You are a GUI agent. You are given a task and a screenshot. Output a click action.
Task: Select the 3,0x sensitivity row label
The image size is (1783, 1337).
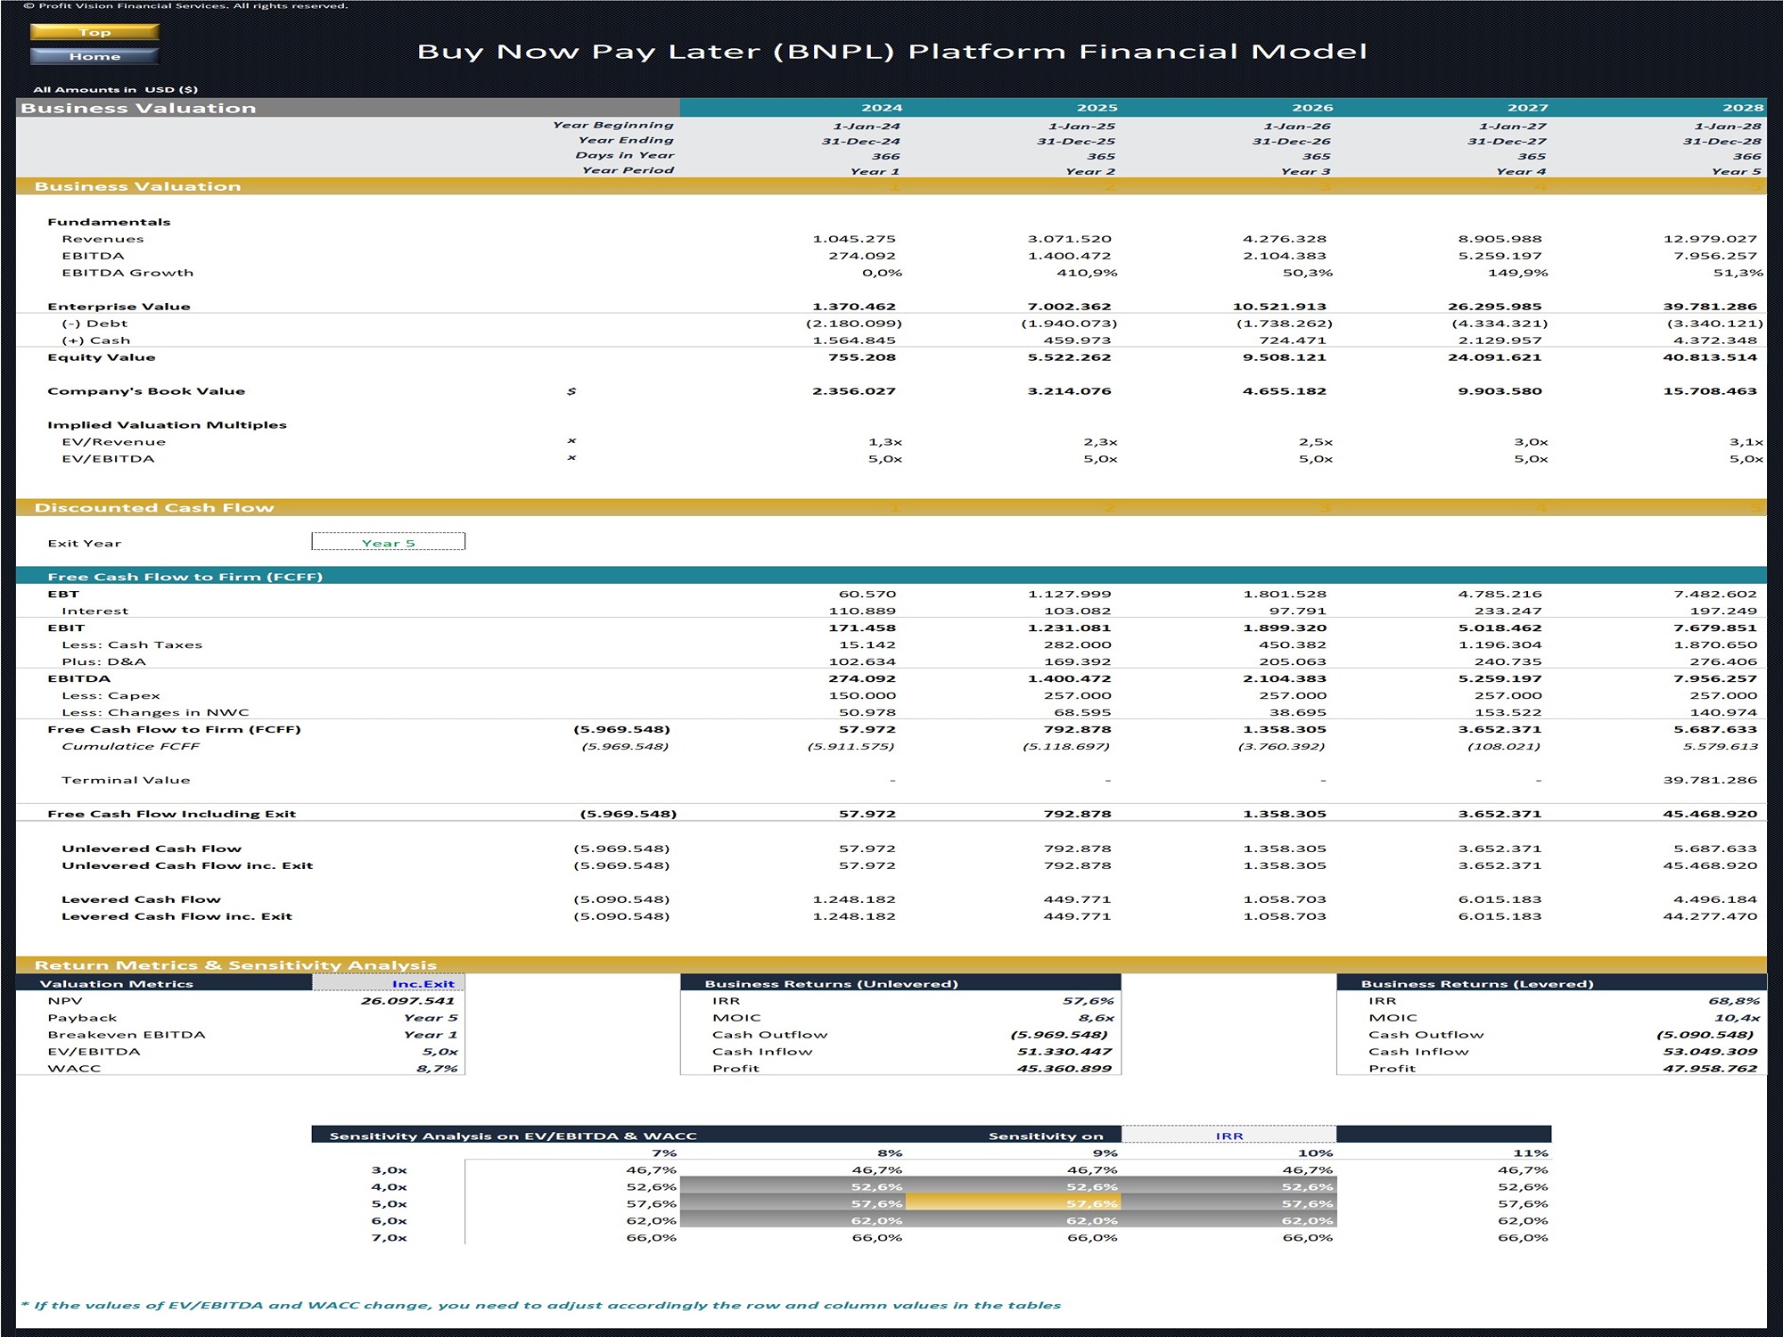(389, 1169)
